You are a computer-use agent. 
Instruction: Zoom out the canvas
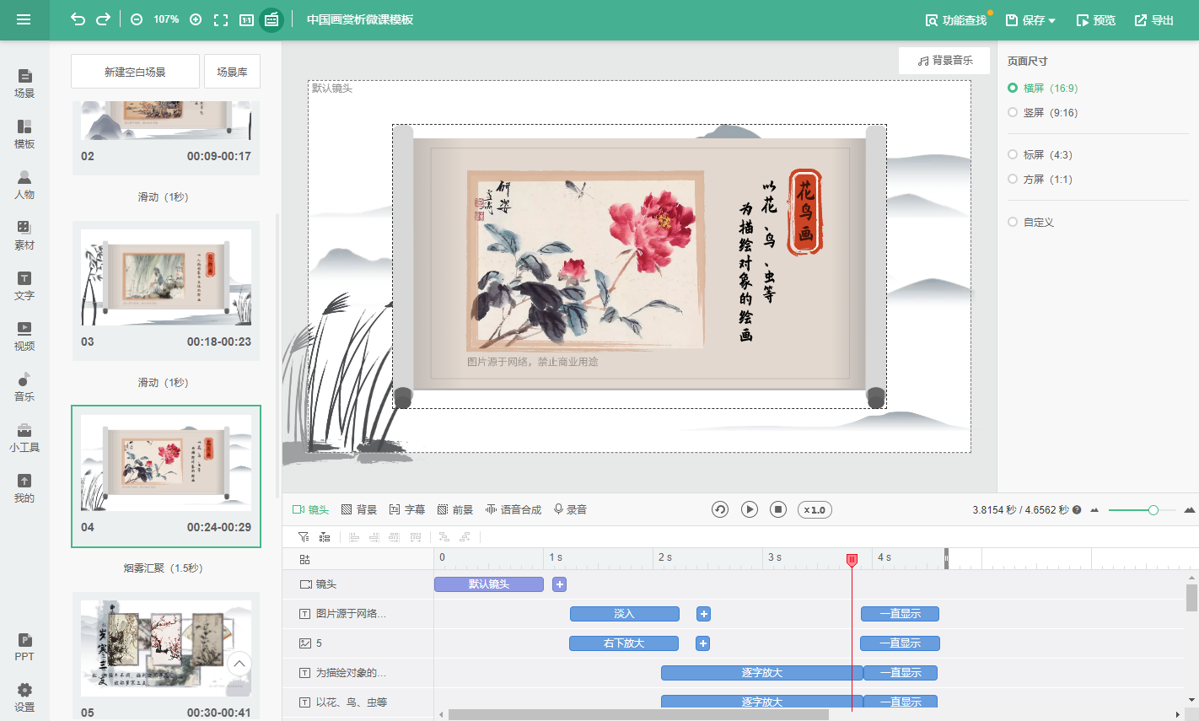tap(137, 19)
